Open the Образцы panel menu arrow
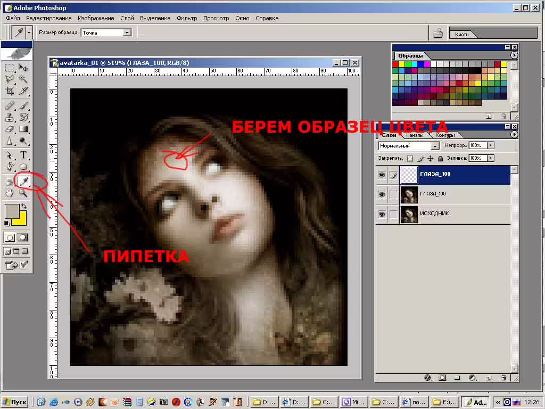This screenshot has height=409, width=545. coord(514,55)
